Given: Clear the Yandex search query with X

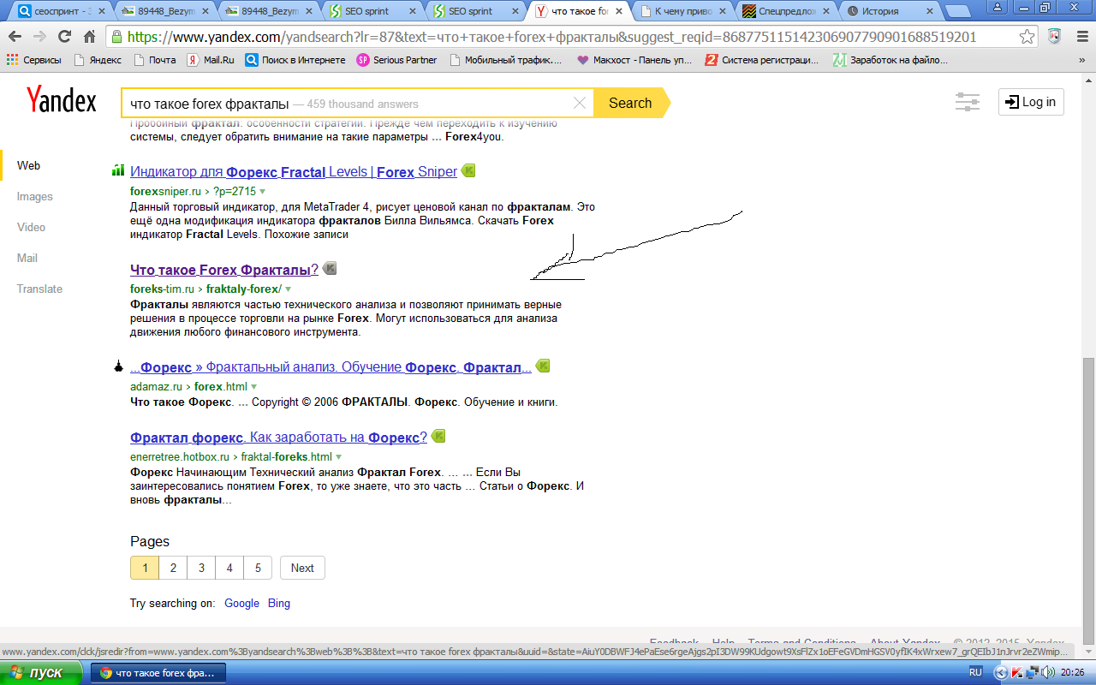Looking at the screenshot, I should tap(580, 103).
